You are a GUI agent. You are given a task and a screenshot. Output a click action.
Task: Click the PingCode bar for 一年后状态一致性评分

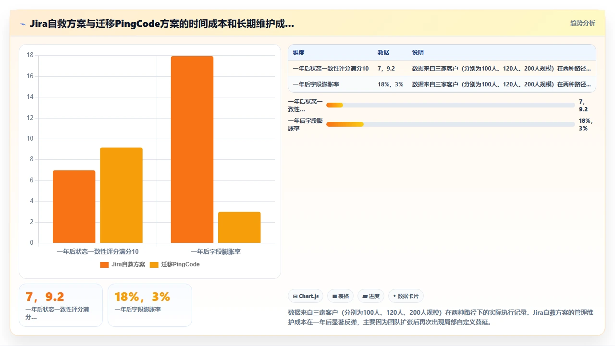coord(121,195)
